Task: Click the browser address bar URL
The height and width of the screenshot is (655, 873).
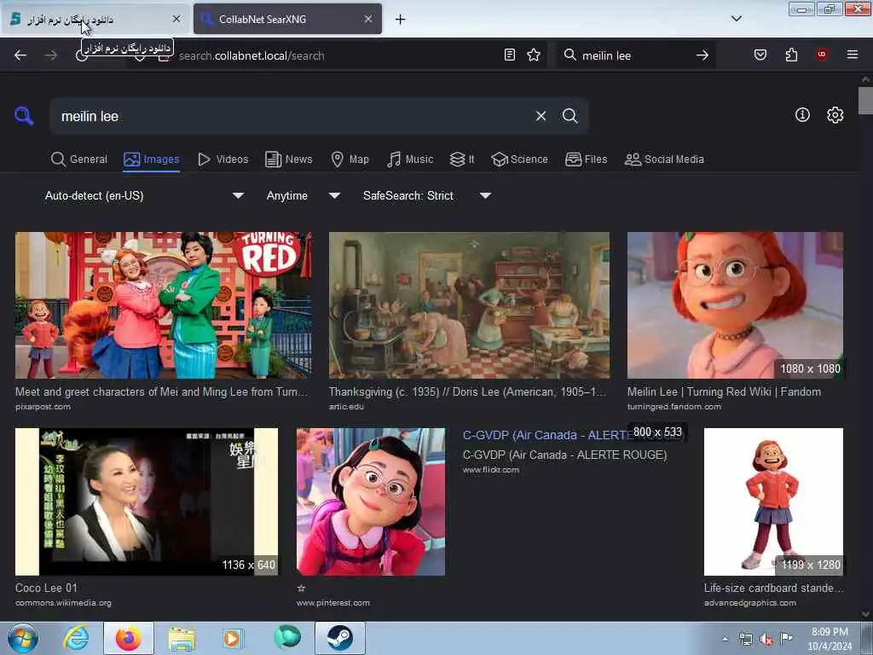Action: click(x=251, y=55)
